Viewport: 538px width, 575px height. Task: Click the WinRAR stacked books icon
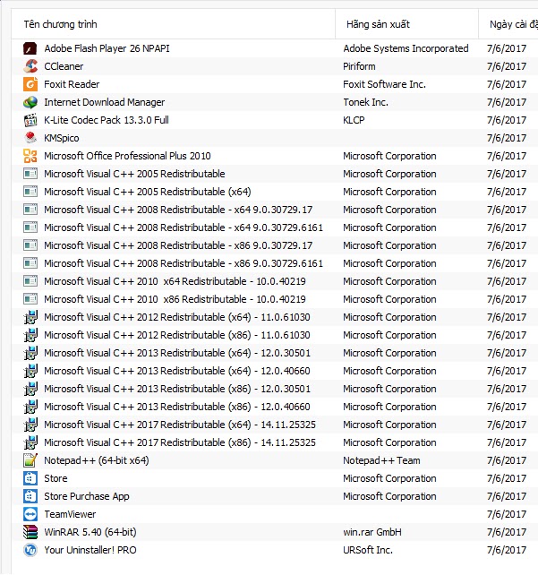(30, 532)
